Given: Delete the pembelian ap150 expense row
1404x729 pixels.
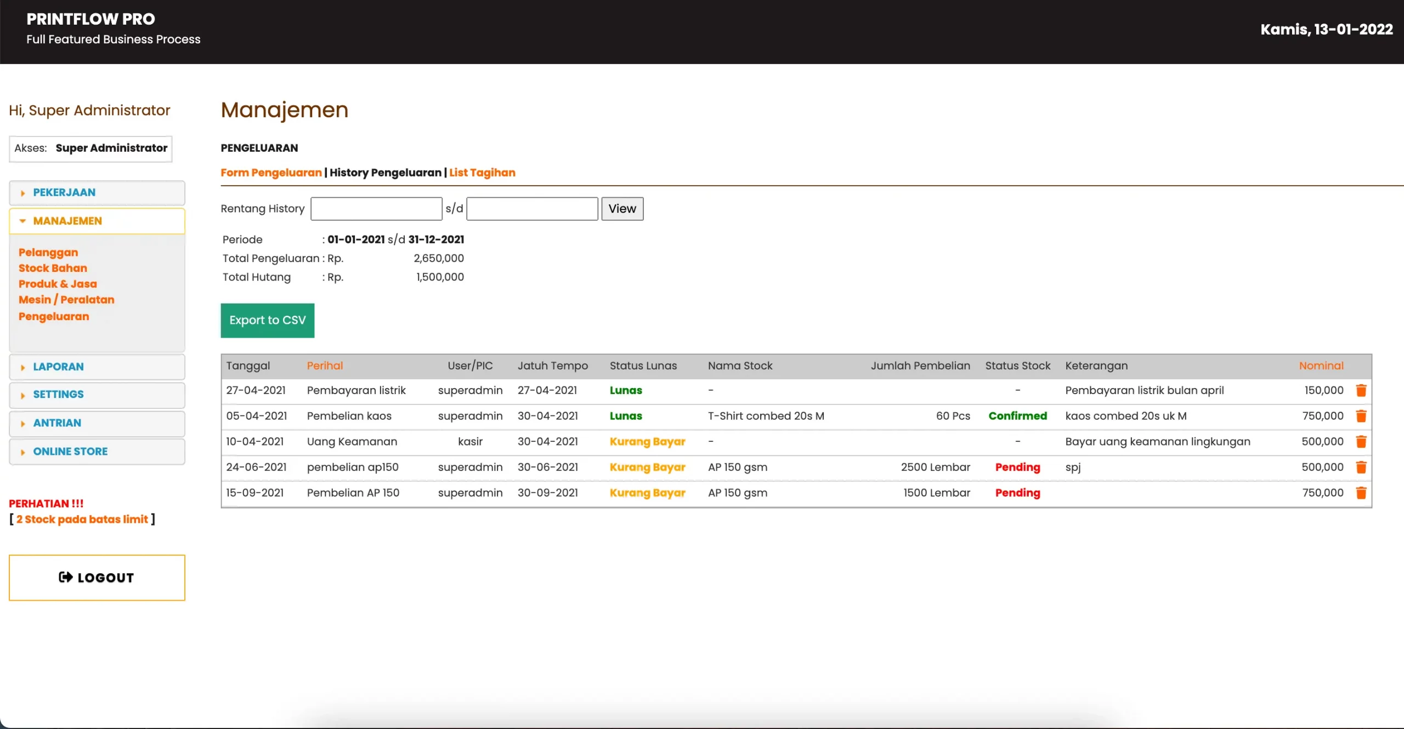Looking at the screenshot, I should [1361, 467].
